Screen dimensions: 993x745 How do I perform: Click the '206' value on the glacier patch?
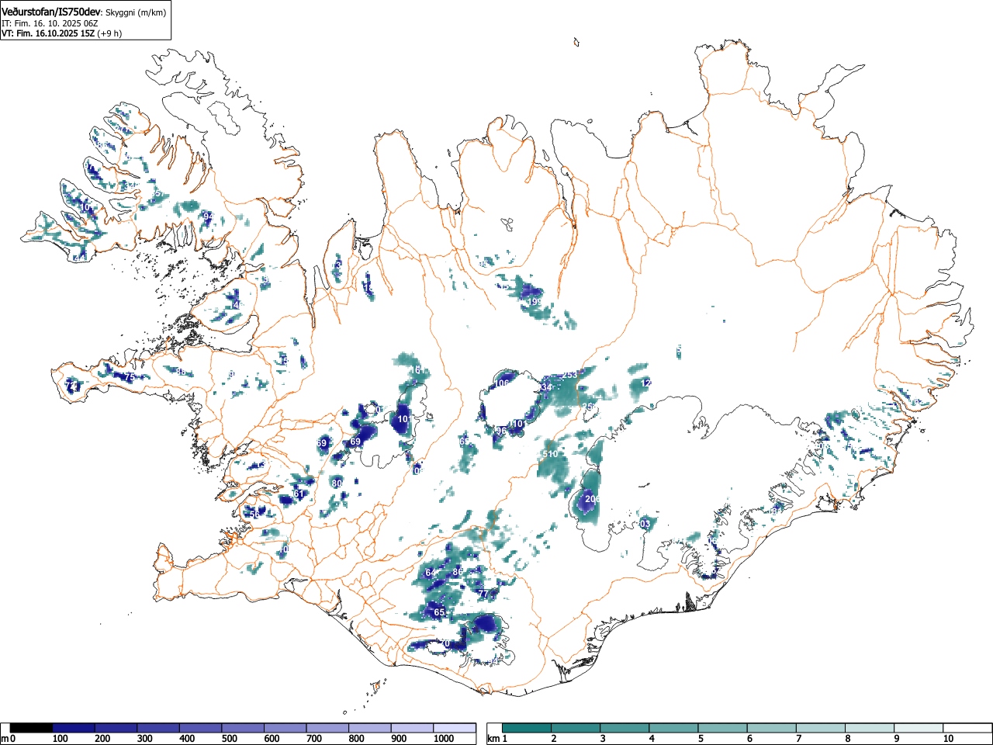click(x=592, y=499)
